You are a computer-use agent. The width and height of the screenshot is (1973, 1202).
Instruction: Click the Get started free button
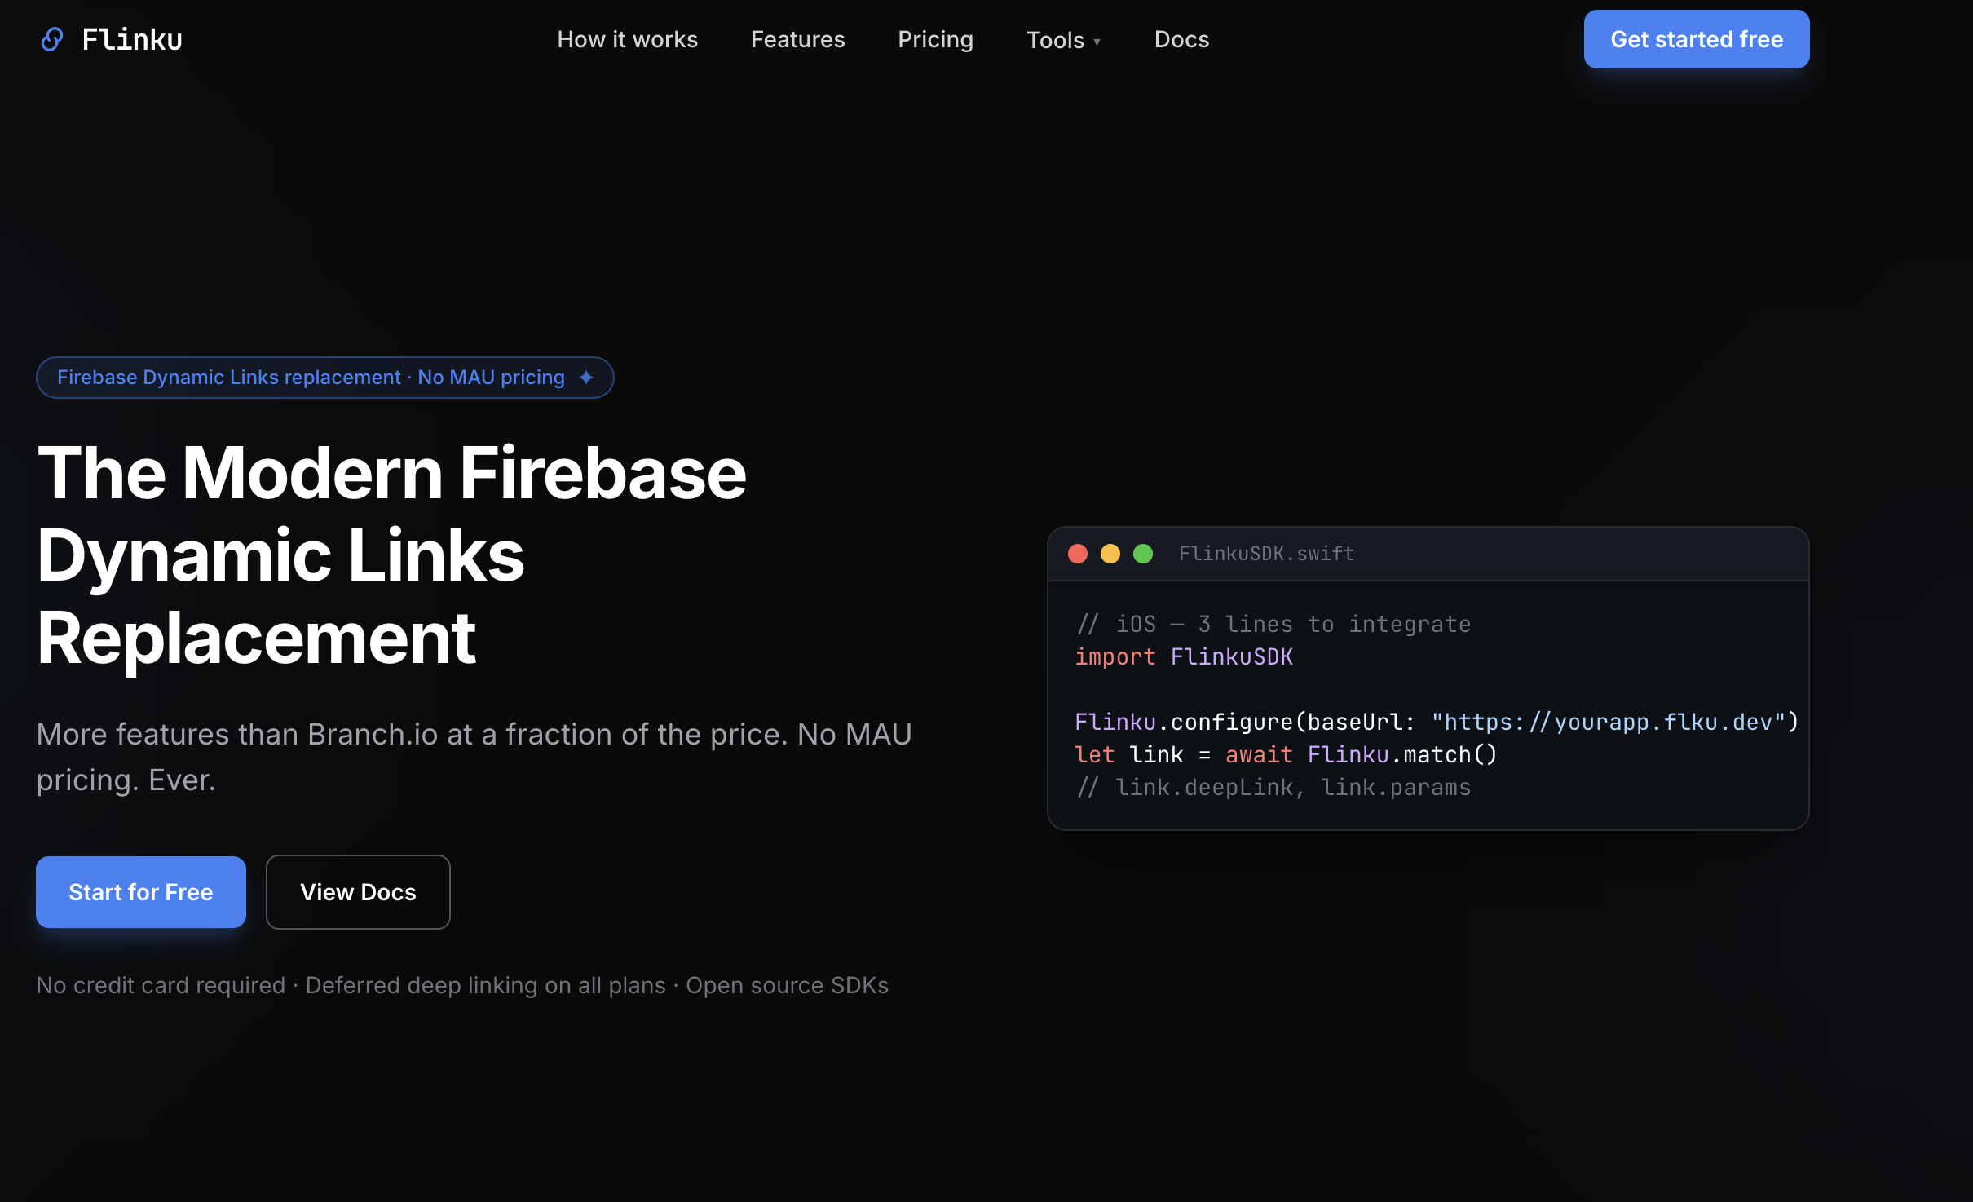(1696, 39)
